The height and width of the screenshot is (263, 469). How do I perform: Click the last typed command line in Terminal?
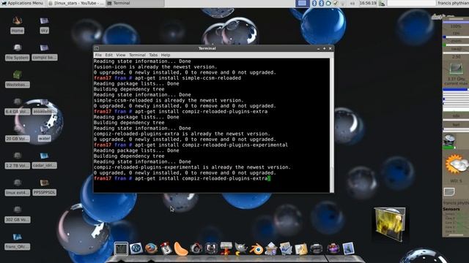click(182, 178)
